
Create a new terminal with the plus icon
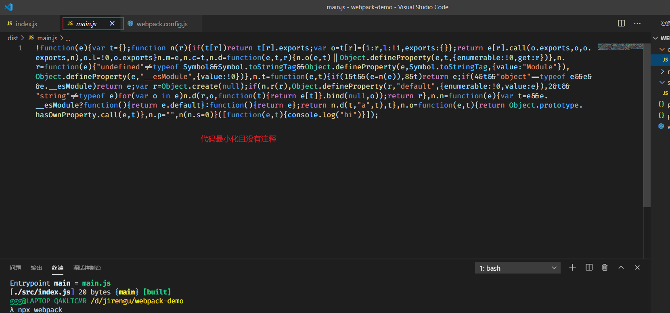point(572,267)
